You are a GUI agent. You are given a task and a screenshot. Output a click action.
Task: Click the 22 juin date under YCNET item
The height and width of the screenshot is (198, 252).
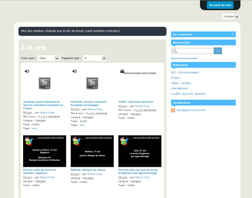pyautogui.click(x=122, y=106)
